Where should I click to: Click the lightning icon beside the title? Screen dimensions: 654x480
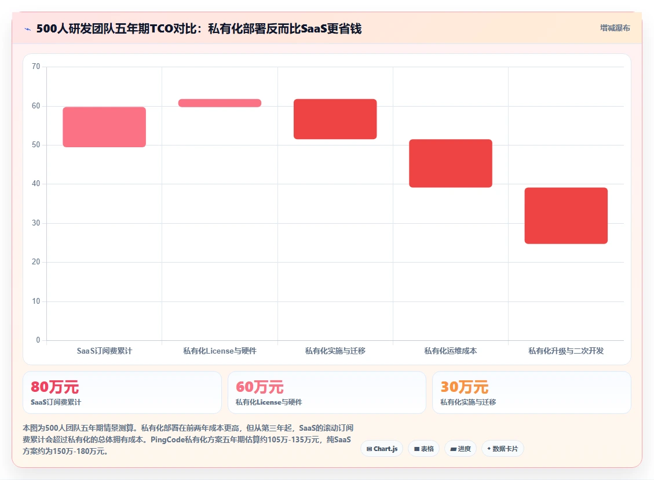pyautogui.click(x=28, y=29)
